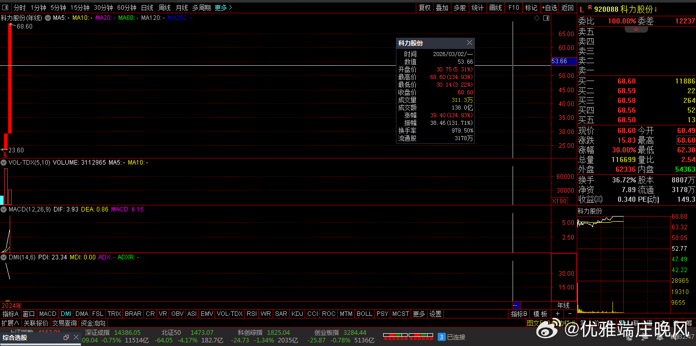Switch to 5分钟 period
The height and width of the screenshot is (346, 696).
[58, 8]
